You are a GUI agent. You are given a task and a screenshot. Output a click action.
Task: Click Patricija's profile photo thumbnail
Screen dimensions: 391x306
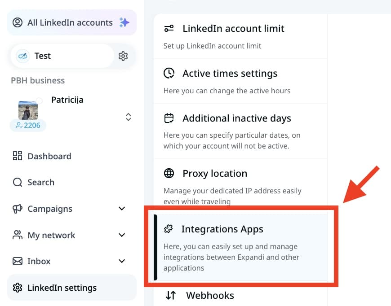28,110
